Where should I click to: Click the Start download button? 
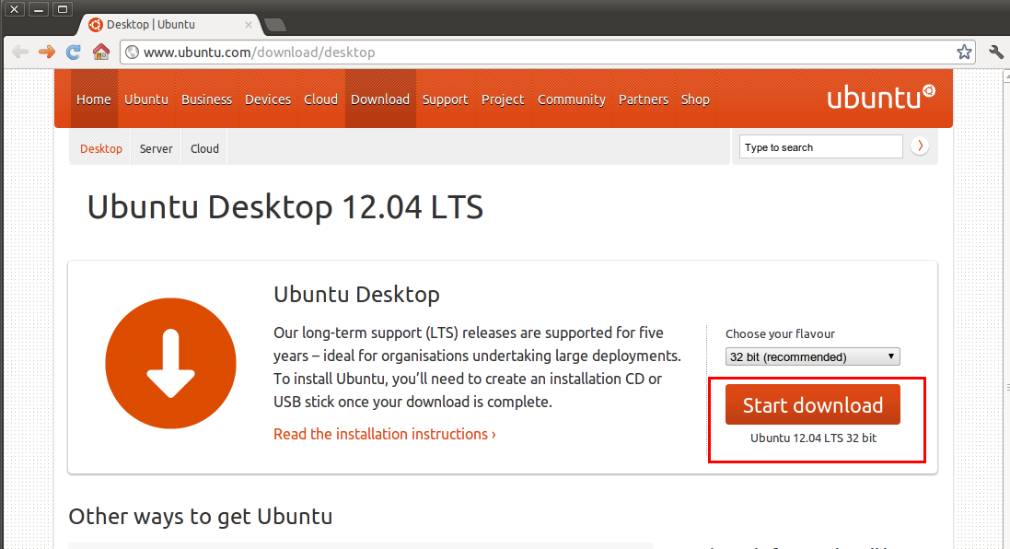(x=812, y=404)
